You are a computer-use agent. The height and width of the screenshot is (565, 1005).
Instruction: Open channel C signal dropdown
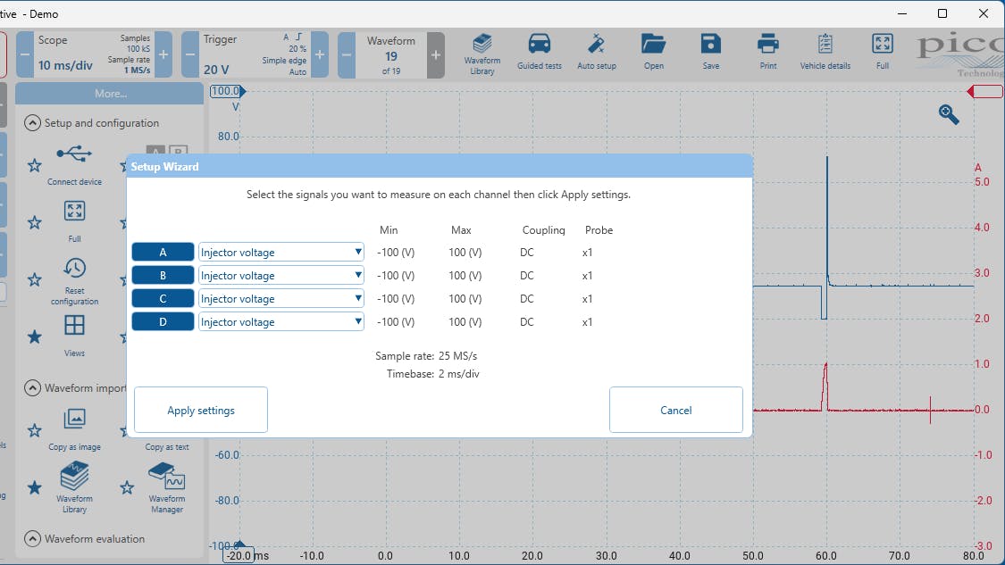[x=281, y=299]
